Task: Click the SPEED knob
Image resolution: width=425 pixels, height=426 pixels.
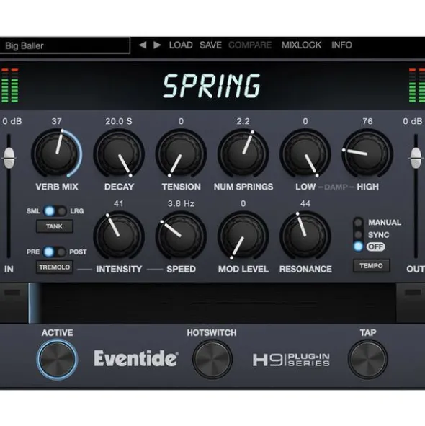Action: tap(181, 236)
